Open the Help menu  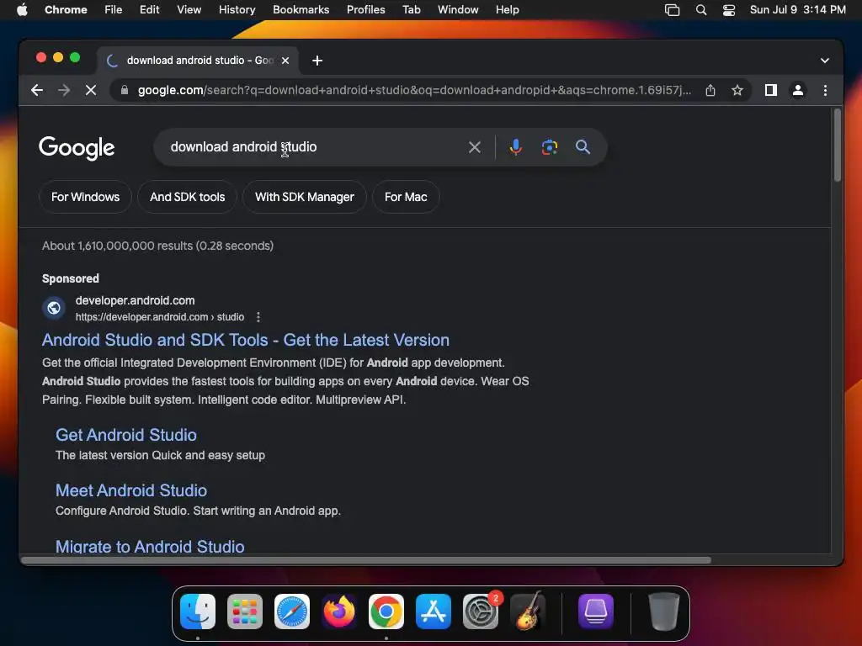(507, 9)
